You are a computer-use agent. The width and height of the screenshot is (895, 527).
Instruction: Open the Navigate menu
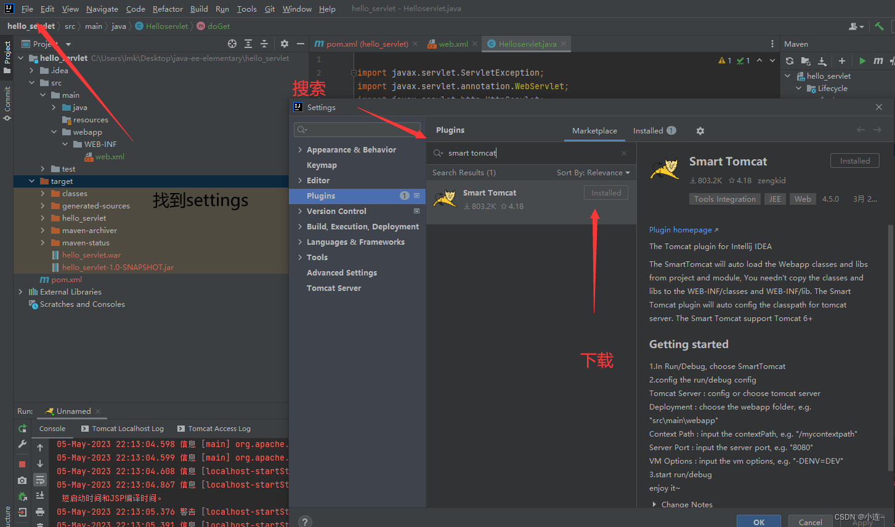click(x=102, y=9)
